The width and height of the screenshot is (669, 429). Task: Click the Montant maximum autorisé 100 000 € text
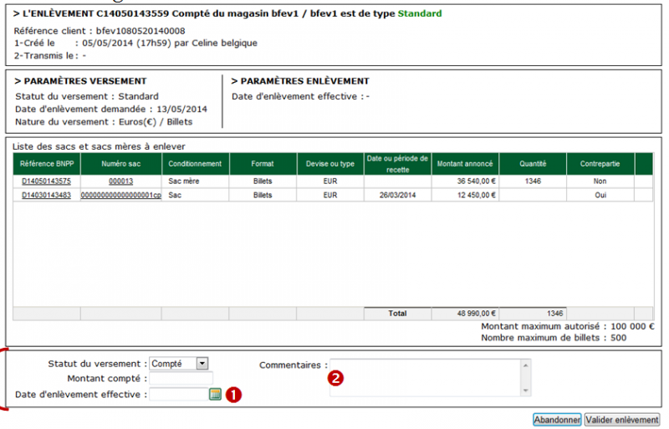point(568,326)
